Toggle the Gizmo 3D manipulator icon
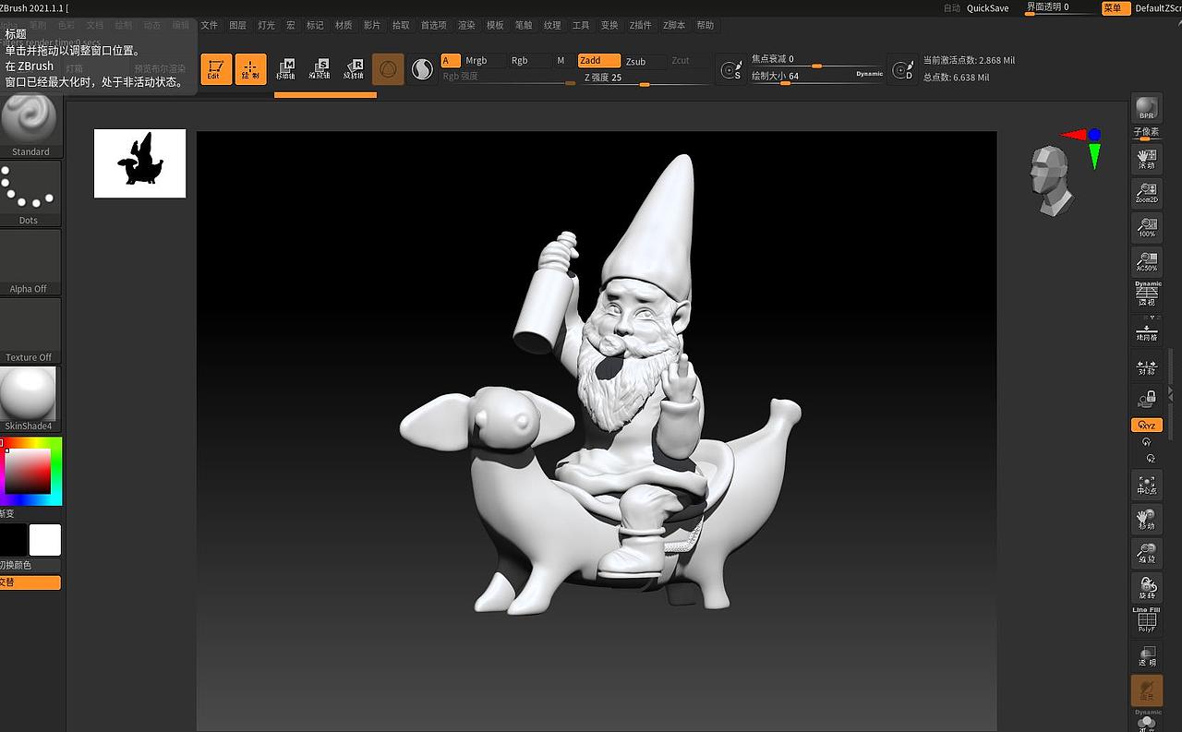 tap(388, 69)
